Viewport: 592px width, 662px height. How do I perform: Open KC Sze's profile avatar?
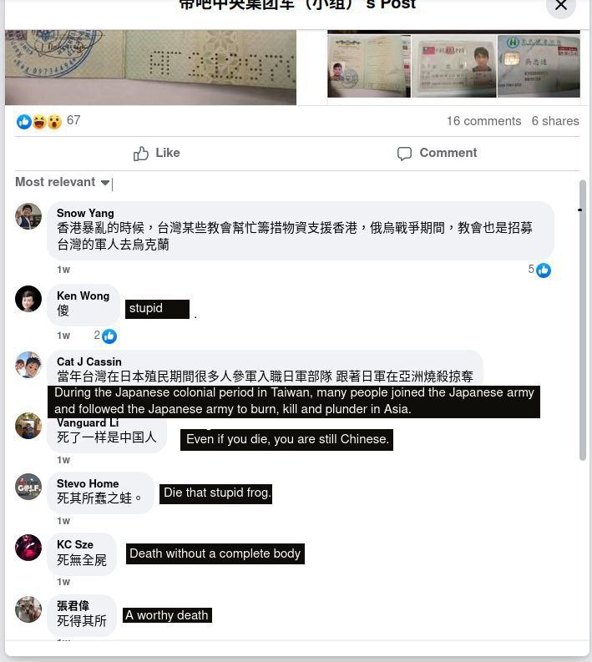coord(28,548)
